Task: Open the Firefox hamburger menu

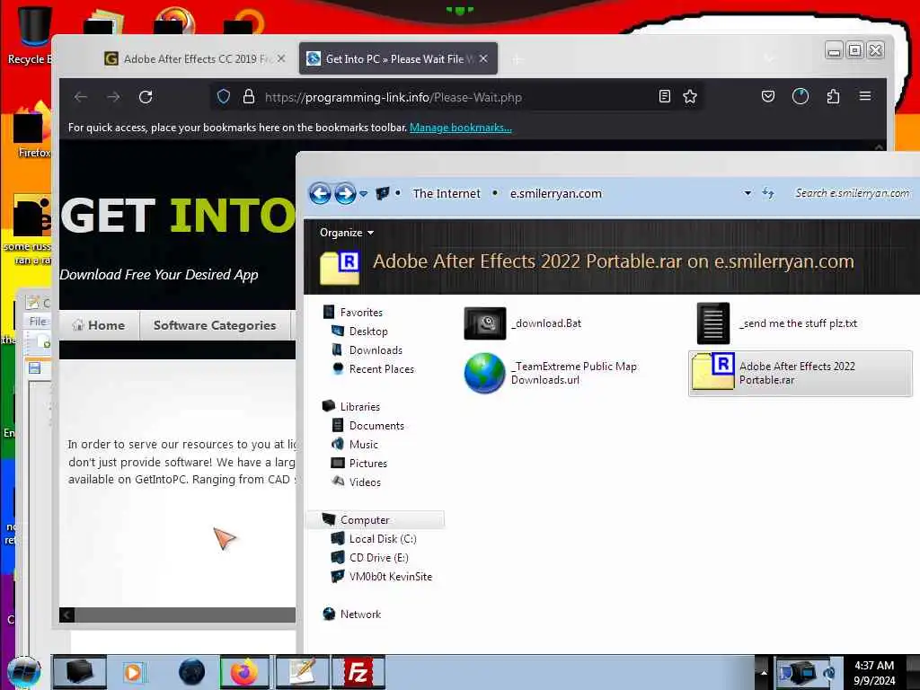Action: 865,95
